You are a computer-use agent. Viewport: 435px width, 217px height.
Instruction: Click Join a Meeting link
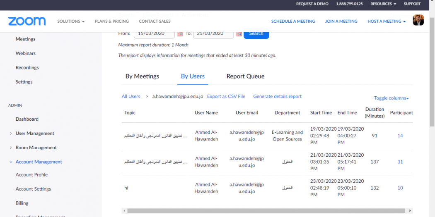[341, 21]
